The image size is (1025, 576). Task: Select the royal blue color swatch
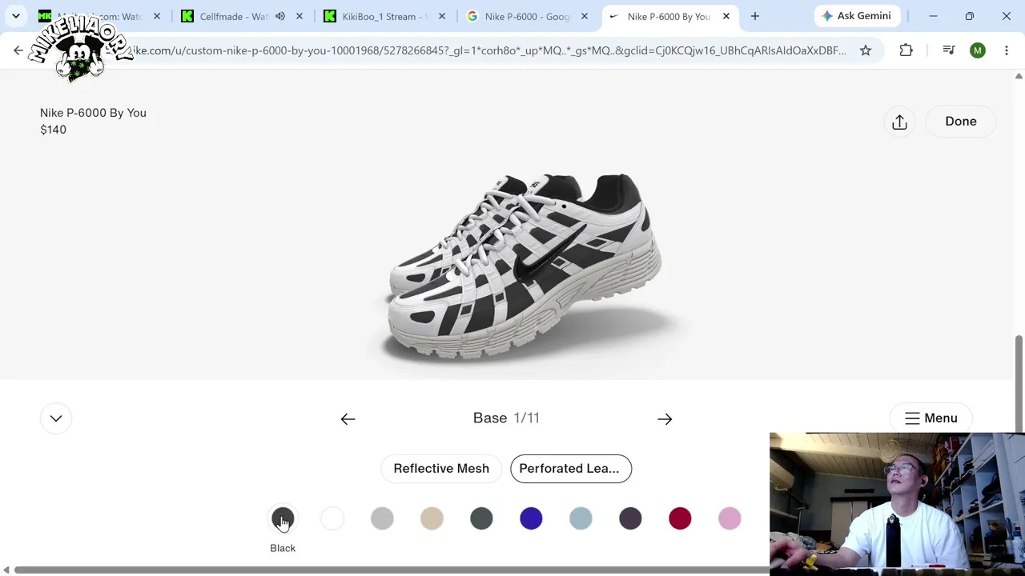pyautogui.click(x=531, y=519)
